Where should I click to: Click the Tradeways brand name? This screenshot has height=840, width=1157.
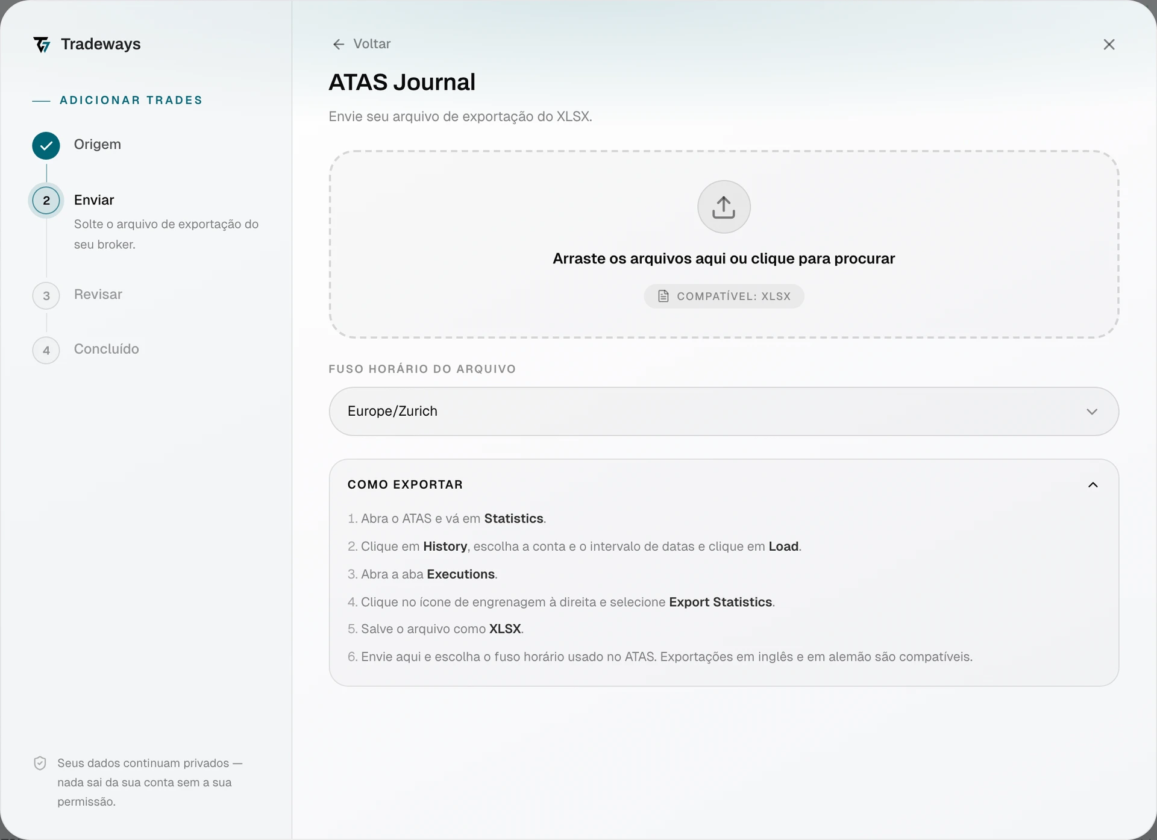pyautogui.click(x=101, y=44)
